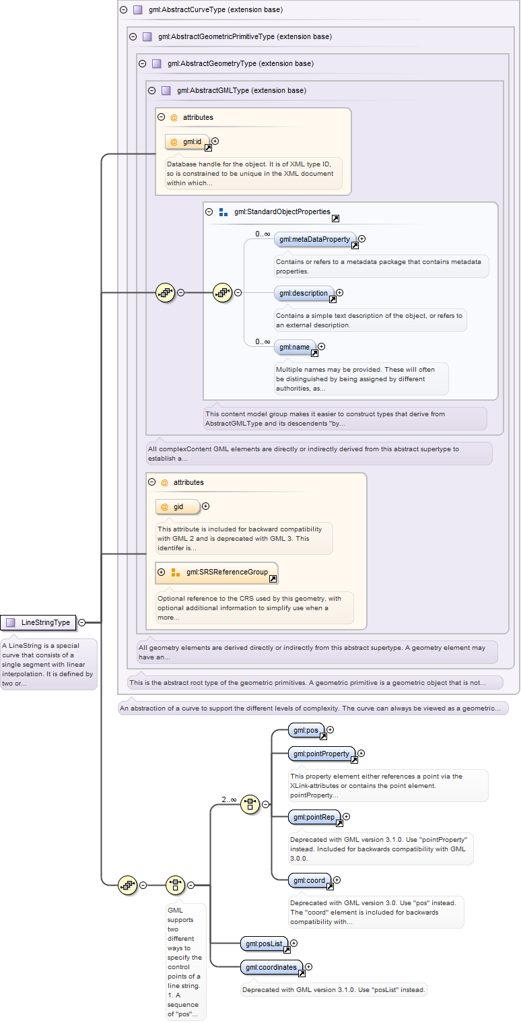Collapse the gml:StandardObjectProperties group
Image resolution: width=521 pixels, height=1023 pixels.
click(209, 211)
